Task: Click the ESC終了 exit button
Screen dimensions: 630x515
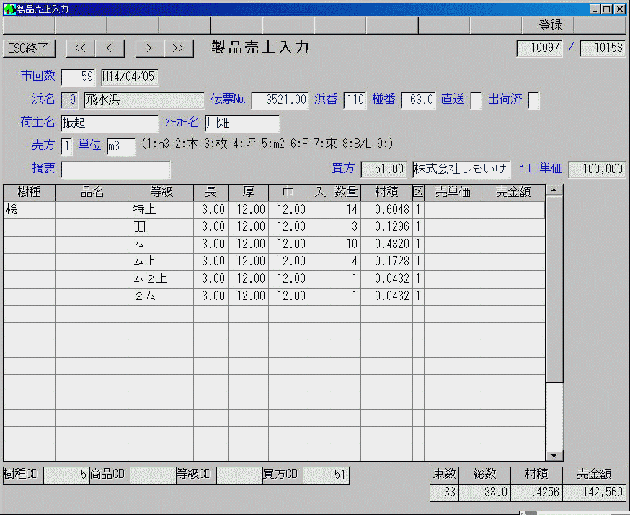Action: [29, 48]
